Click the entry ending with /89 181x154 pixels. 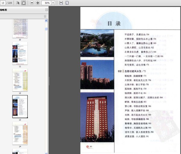point(138,115)
